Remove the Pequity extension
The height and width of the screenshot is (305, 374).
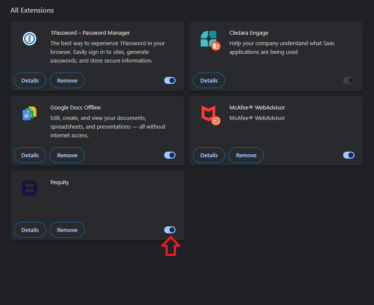67,230
